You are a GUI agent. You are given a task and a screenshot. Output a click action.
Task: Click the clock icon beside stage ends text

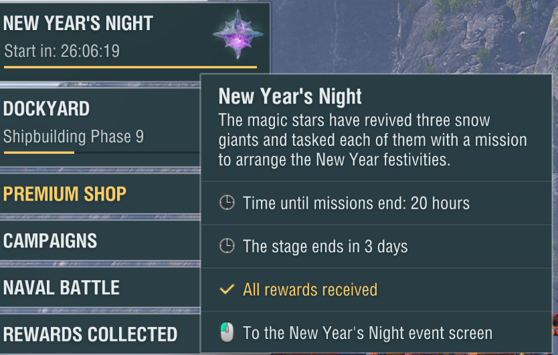point(227,246)
